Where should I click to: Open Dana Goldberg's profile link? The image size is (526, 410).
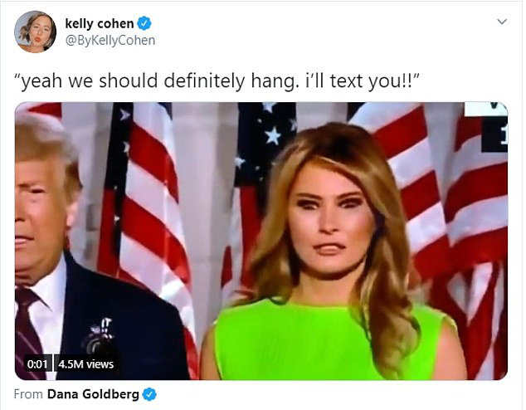click(93, 394)
